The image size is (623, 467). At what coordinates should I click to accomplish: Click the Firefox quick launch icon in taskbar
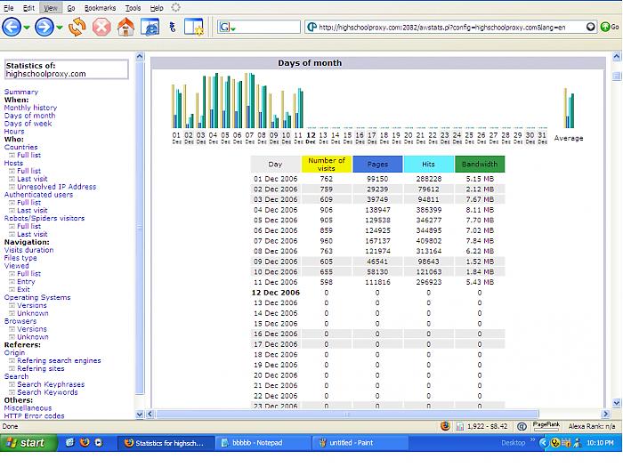85,442
